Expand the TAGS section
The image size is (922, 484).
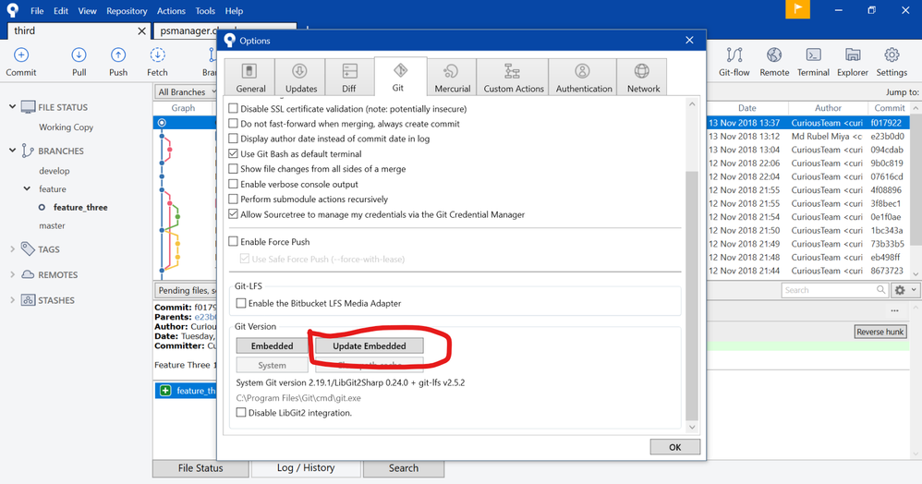[12, 249]
